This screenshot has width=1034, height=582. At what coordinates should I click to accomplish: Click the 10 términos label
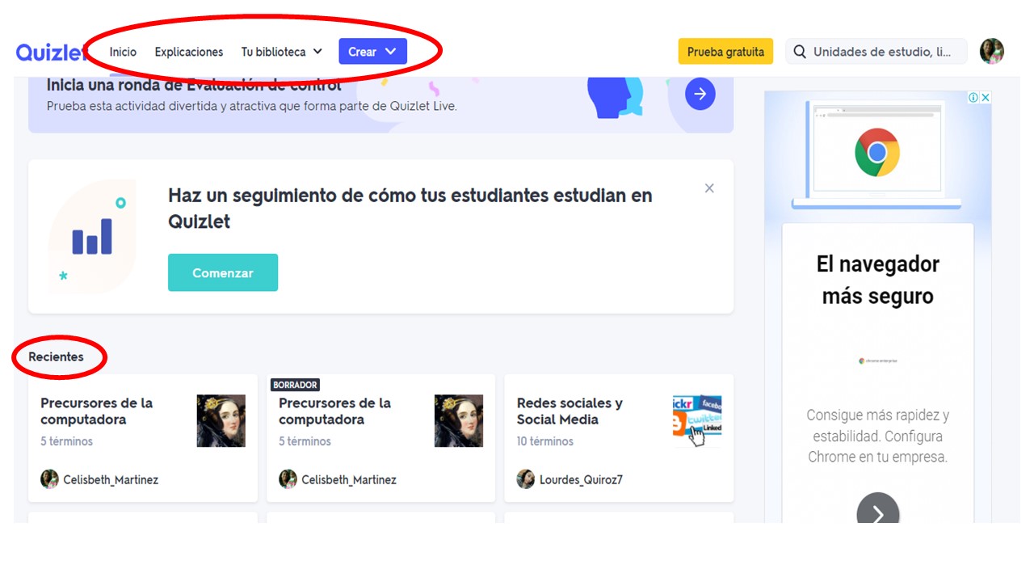coord(545,441)
